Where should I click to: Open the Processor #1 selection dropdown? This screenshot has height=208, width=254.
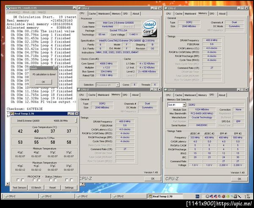[118, 85]
